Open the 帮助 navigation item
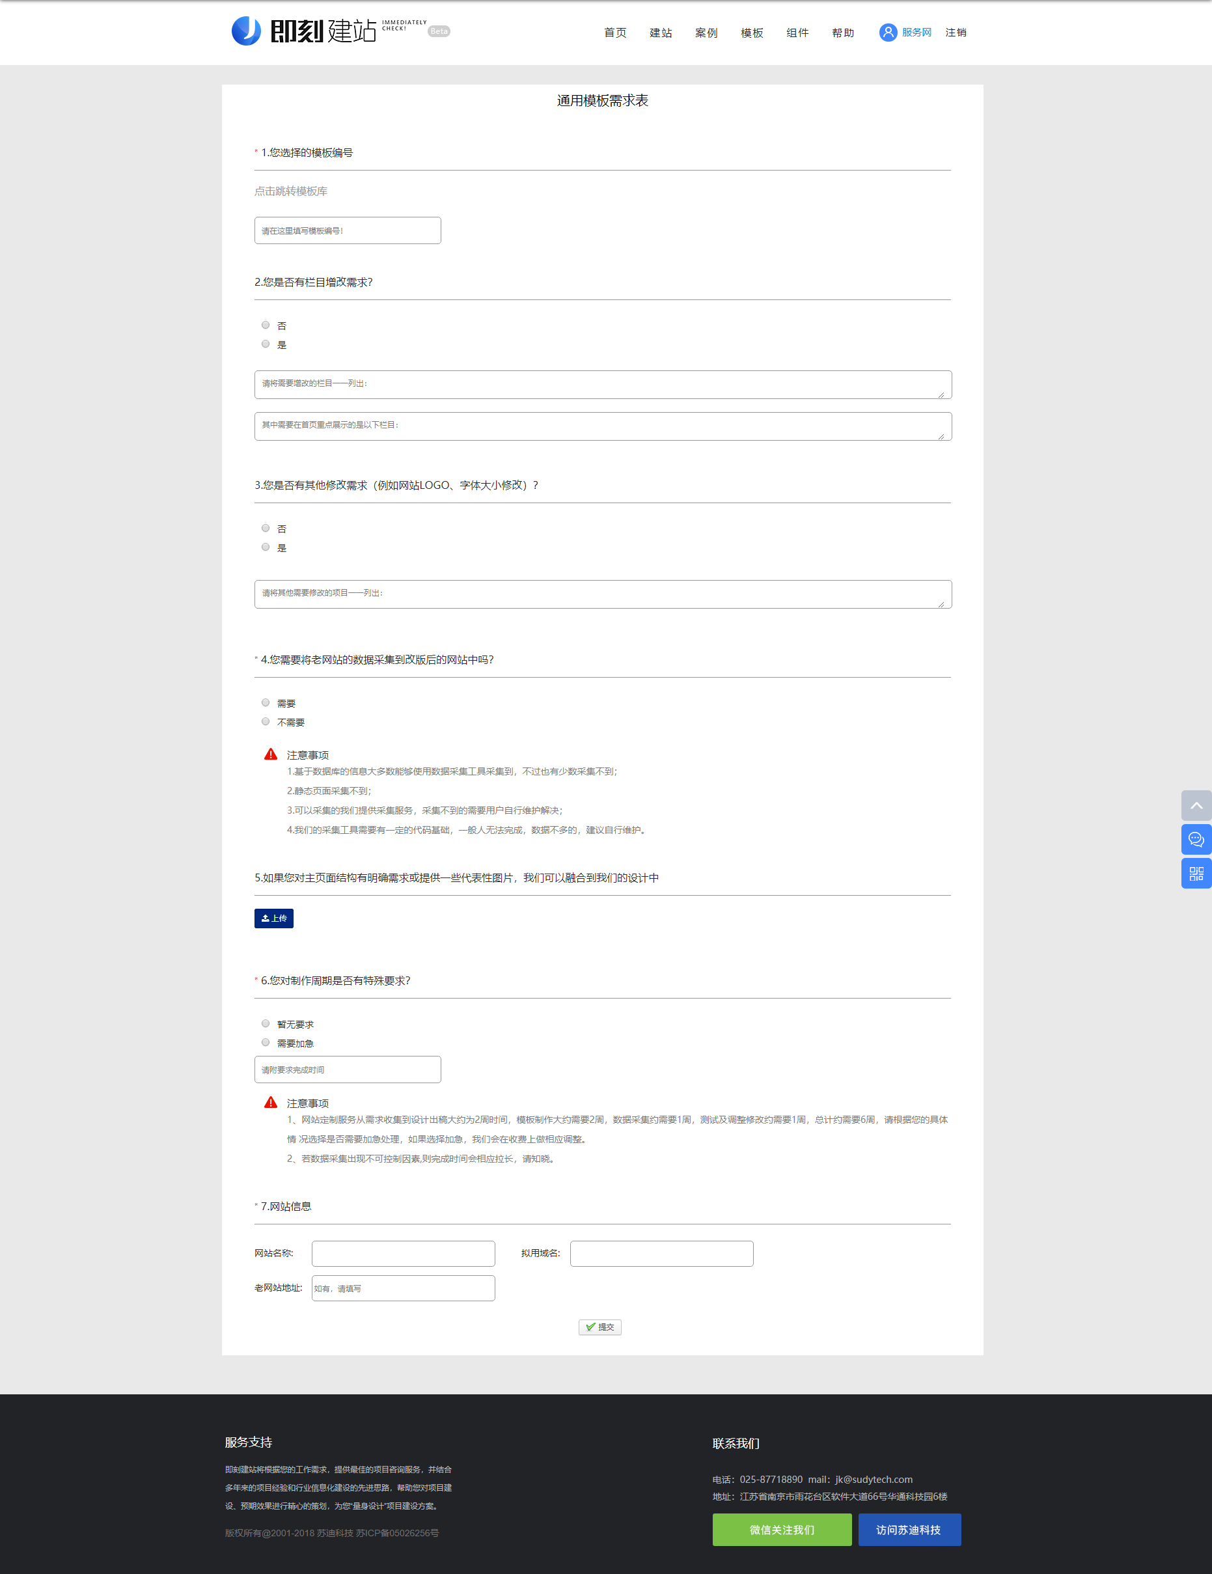Viewport: 1212px width, 1574px height. coord(842,33)
